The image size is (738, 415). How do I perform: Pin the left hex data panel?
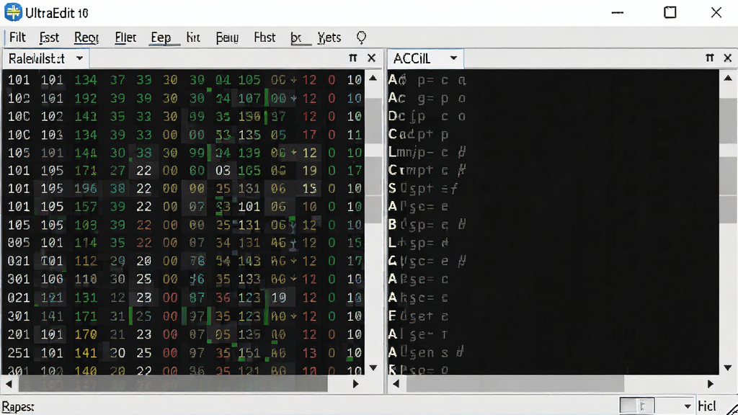pos(353,58)
